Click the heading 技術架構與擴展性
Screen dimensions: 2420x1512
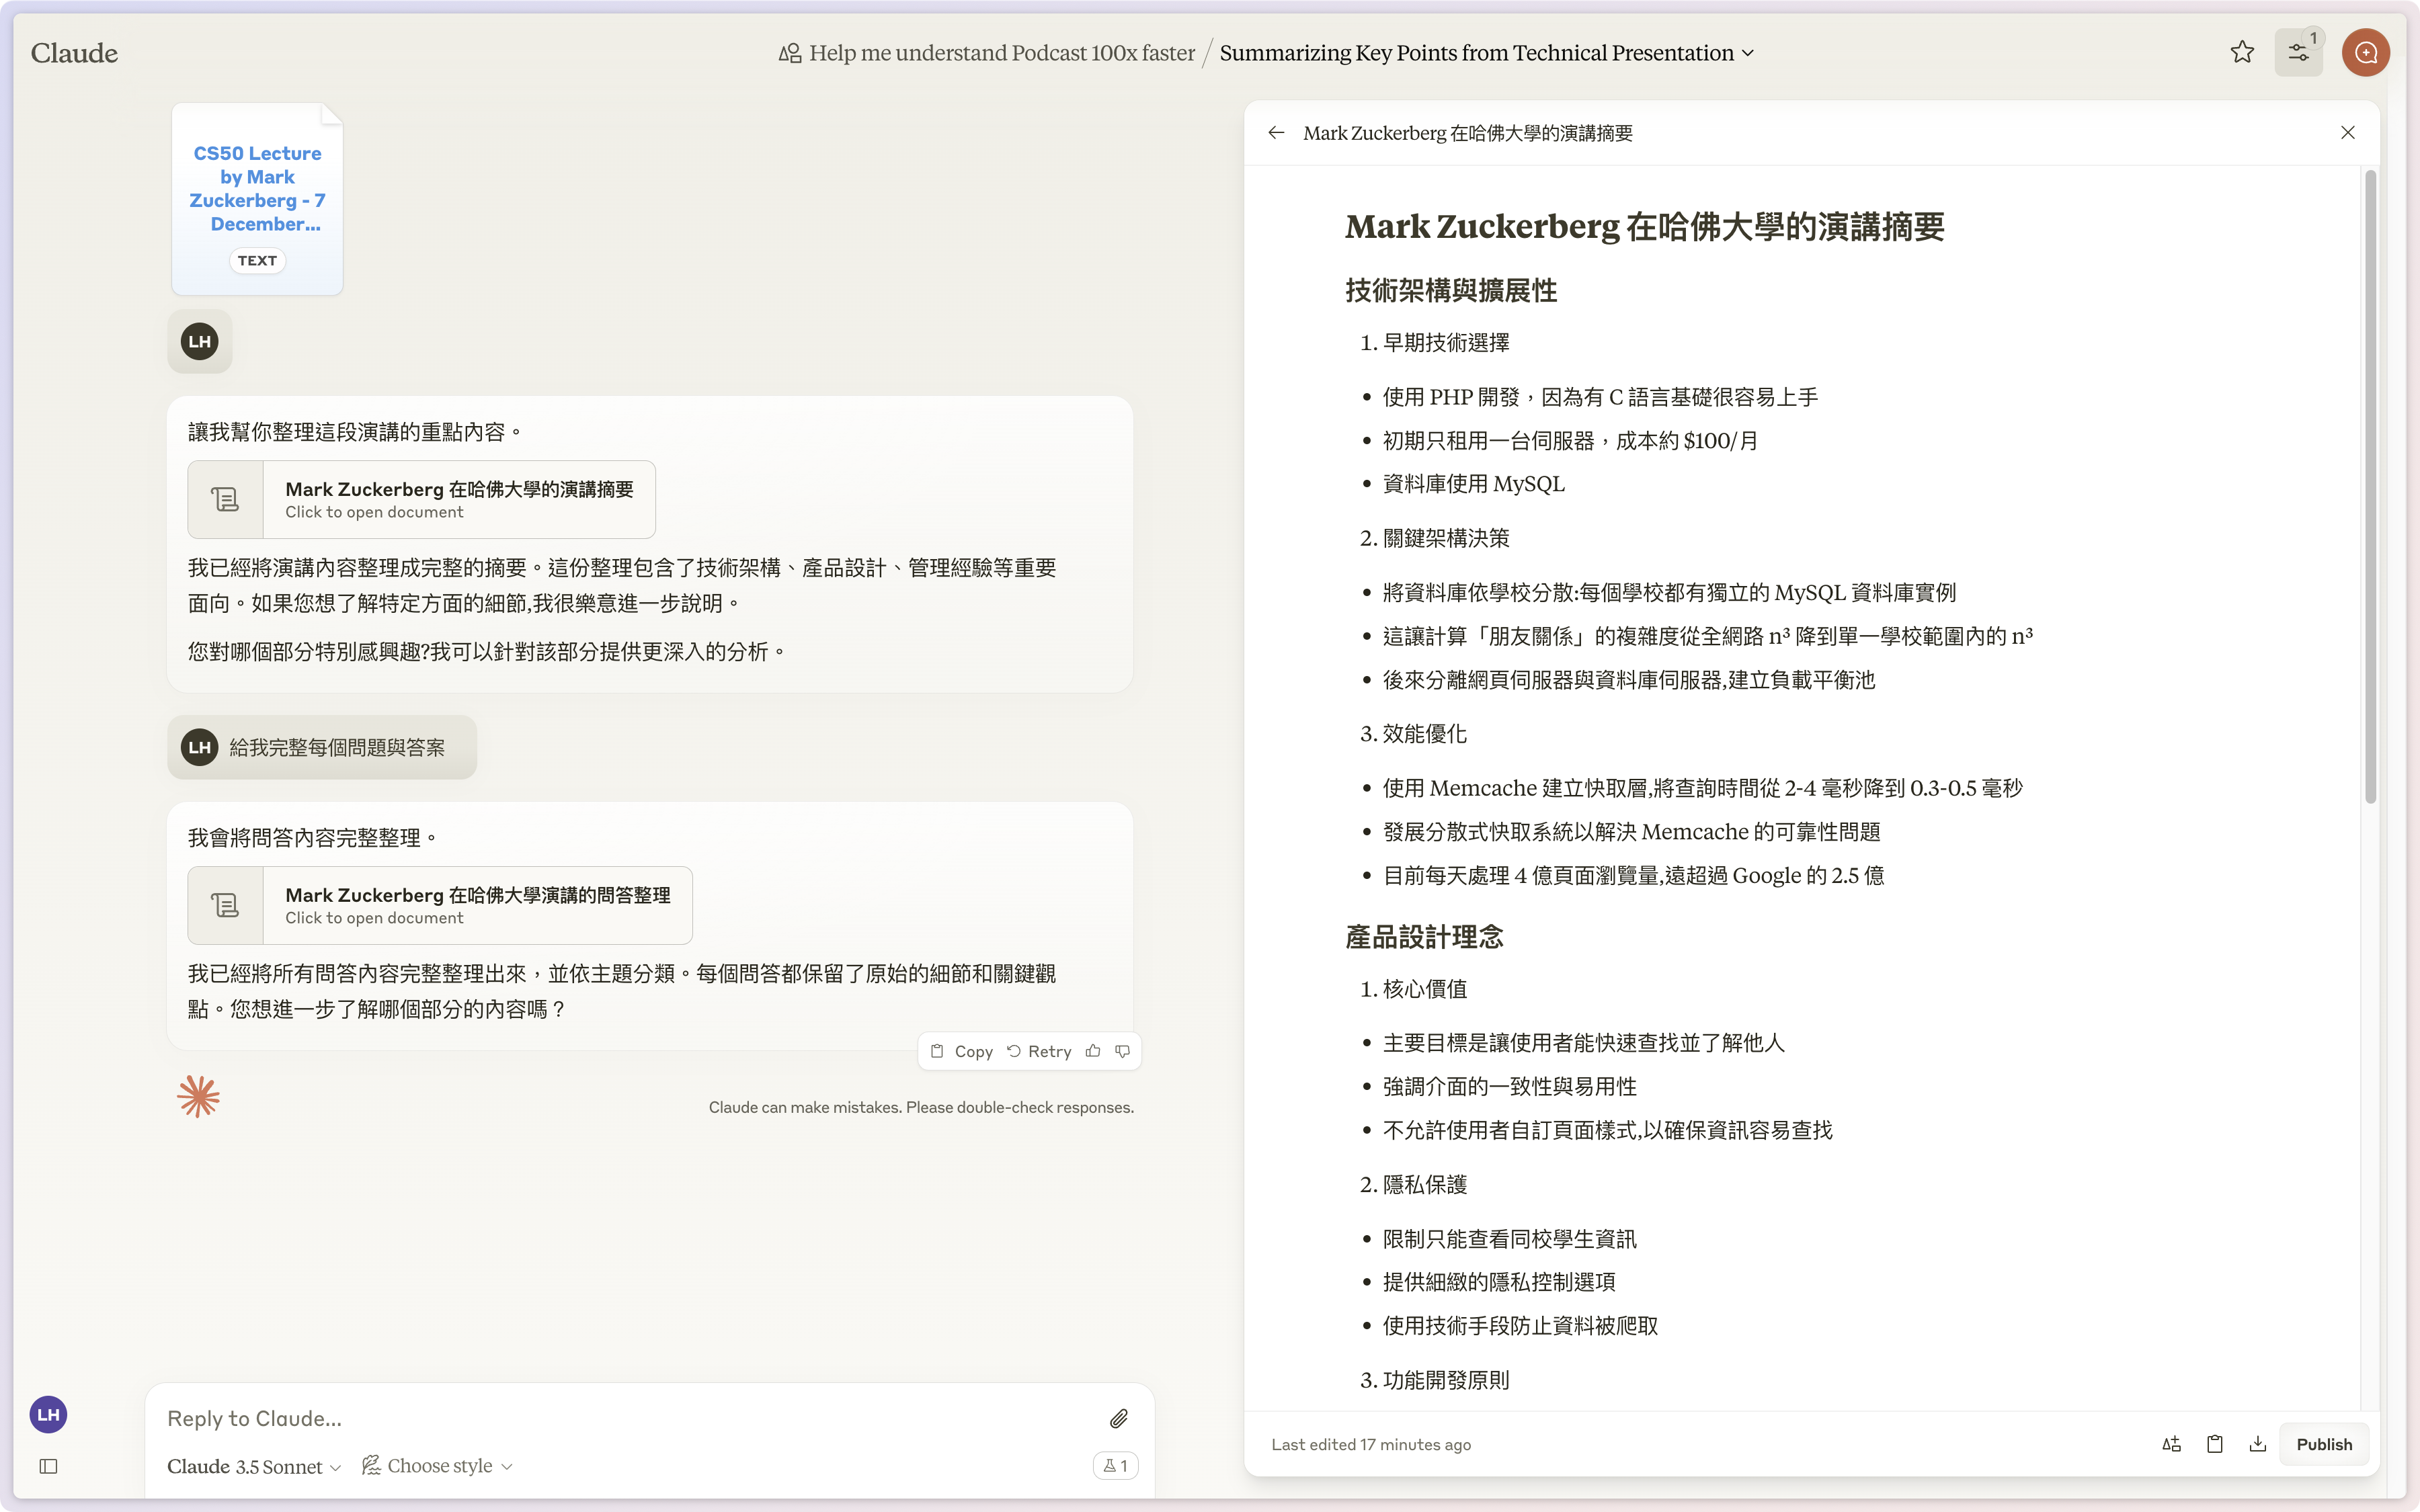(1451, 291)
